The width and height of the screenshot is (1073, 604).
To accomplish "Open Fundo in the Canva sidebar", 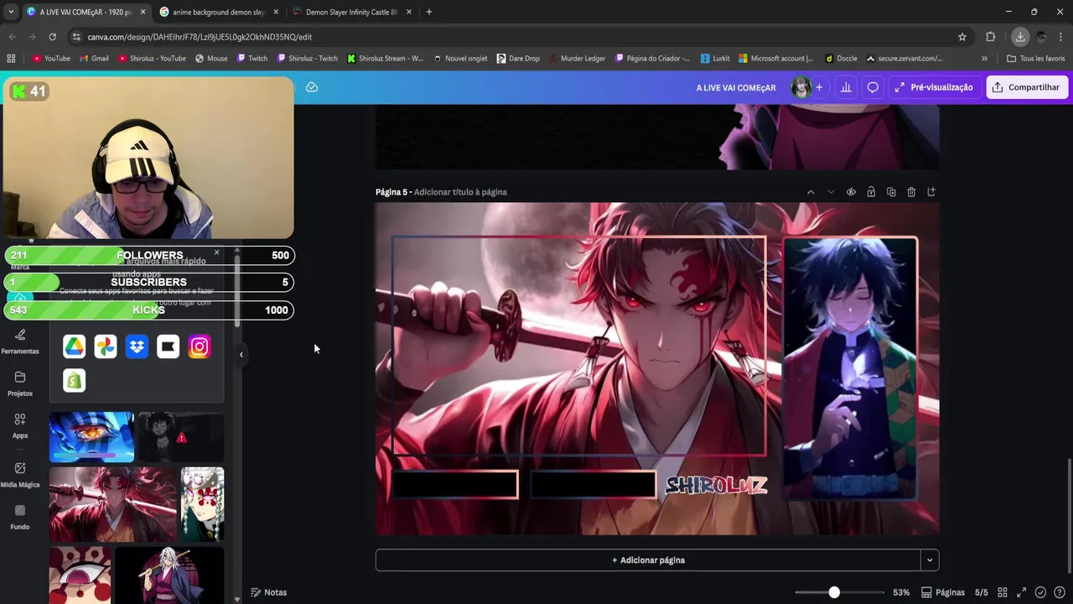I will click(20, 517).
